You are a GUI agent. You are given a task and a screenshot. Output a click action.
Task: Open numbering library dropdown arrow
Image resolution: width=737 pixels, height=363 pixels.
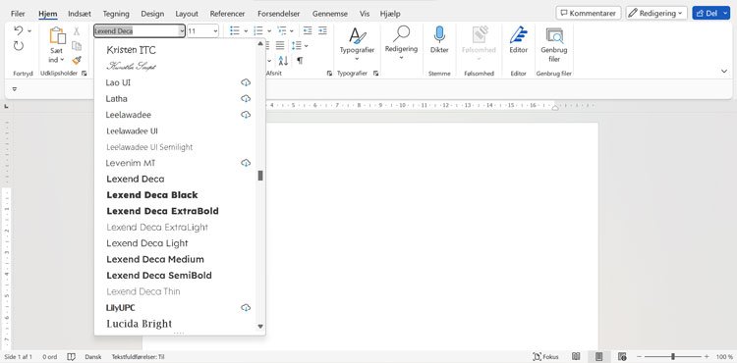click(269, 31)
